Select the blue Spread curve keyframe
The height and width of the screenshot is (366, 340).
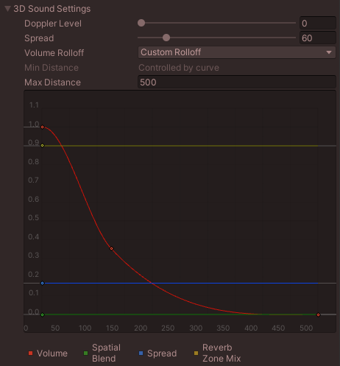(x=42, y=284)
